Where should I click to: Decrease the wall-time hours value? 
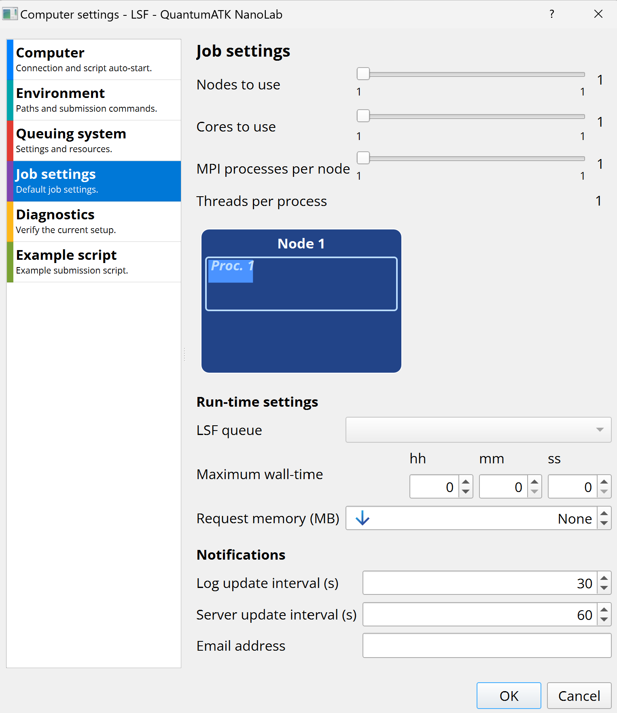point(466,492)
